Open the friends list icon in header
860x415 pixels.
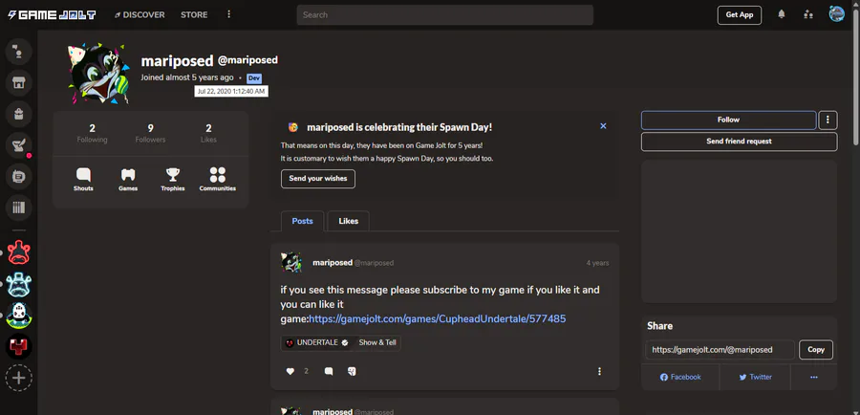808,15
